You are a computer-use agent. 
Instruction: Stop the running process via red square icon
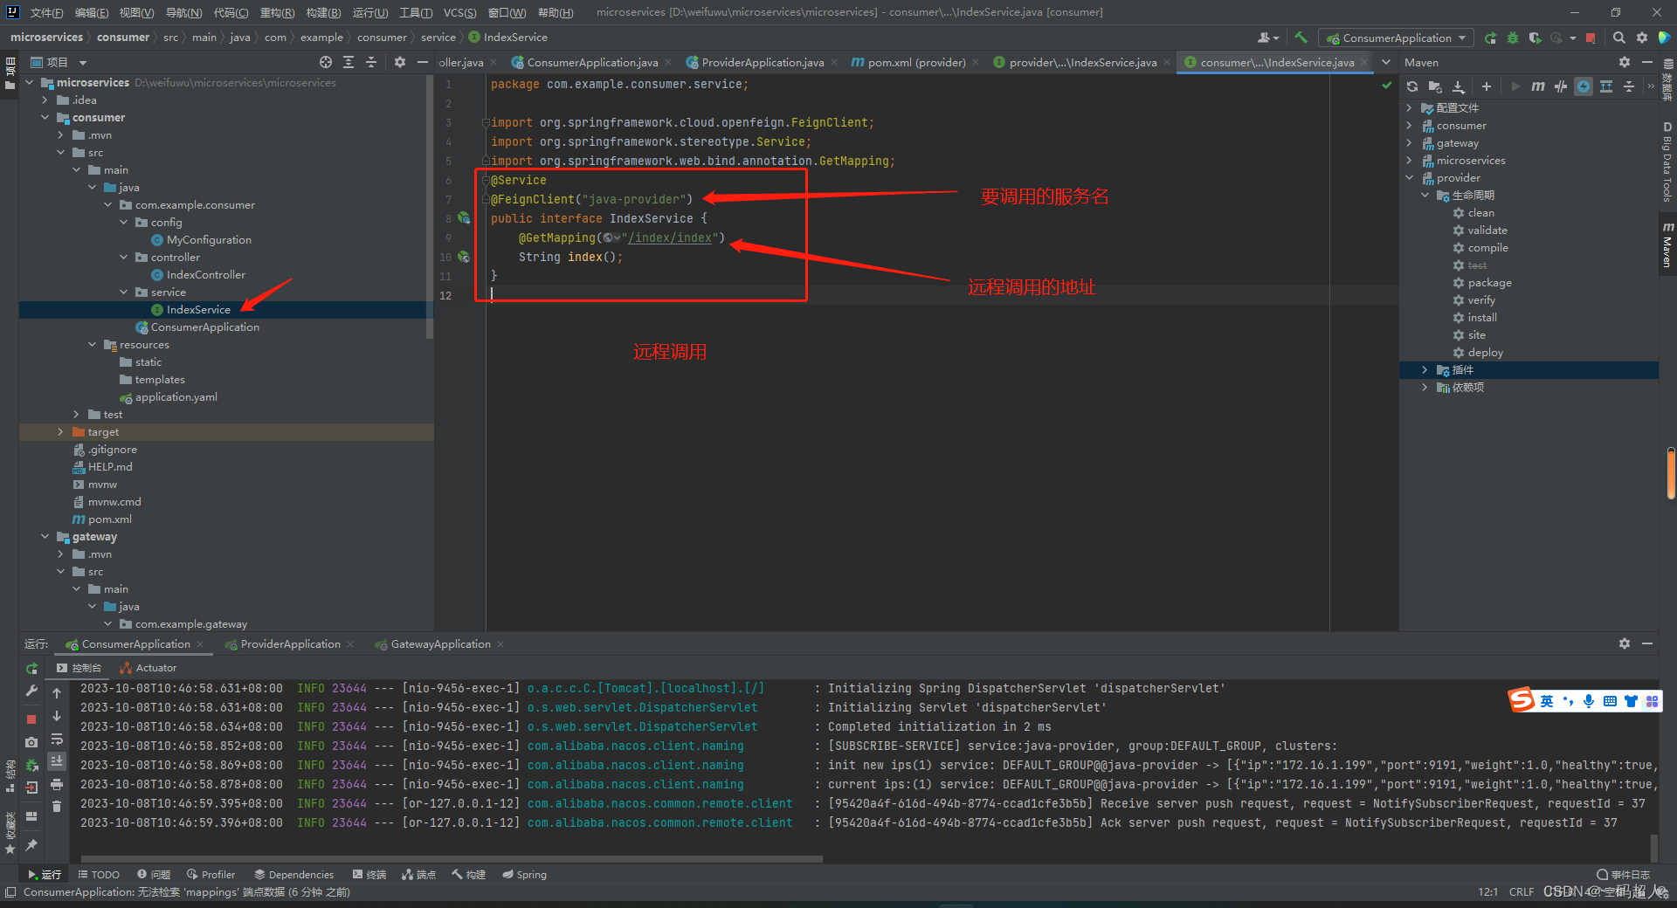[1592, 38]
